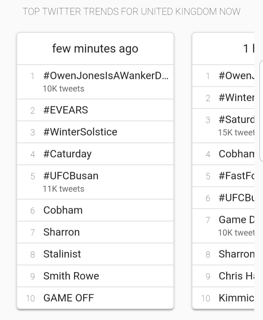Click Cobham ranked 6th trend
The height and width of the screenshot is (320, 263).
63,210
